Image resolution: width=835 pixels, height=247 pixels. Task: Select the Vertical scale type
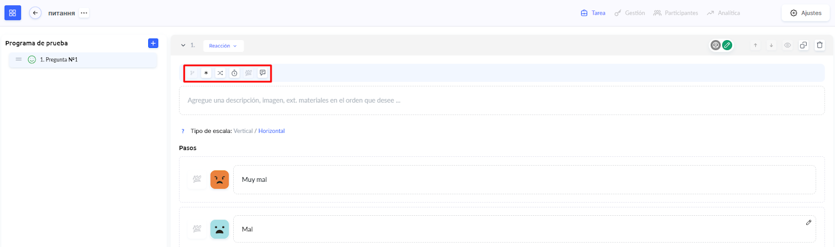243,131
